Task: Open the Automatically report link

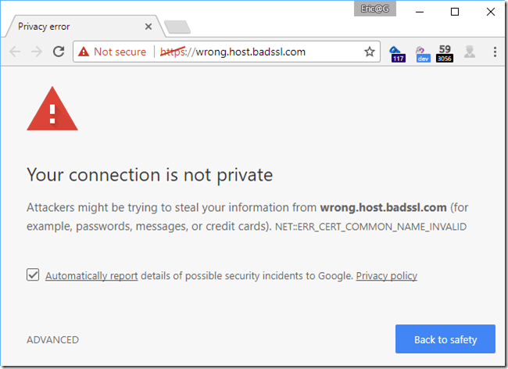Action: pos(91,276)
